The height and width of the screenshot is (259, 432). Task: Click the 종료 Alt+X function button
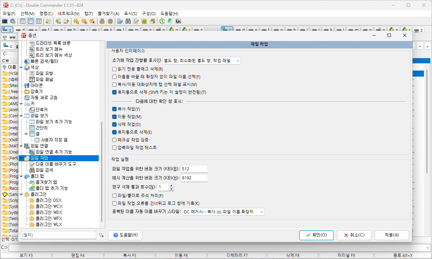402,255
